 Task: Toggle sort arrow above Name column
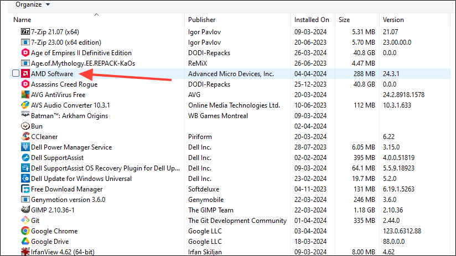tap(96, 14)
